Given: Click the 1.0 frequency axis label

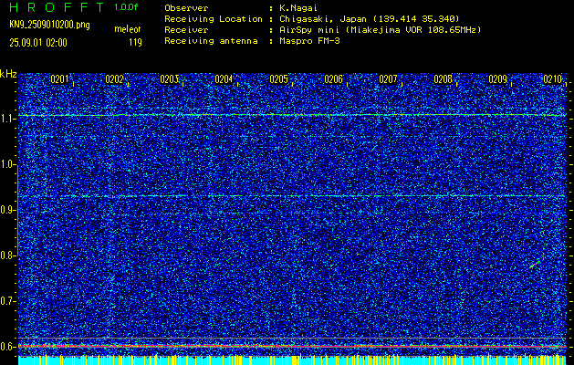Looking at the screenshot, I should pos(7,165).
